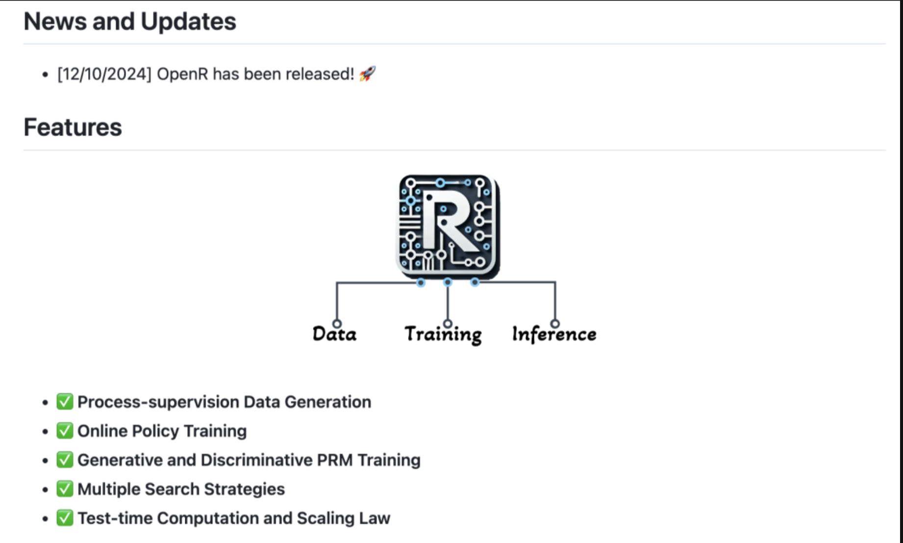Click Test-time Computation and Scaling Law text
903x543 pixels.
click(x=234, y=518)
